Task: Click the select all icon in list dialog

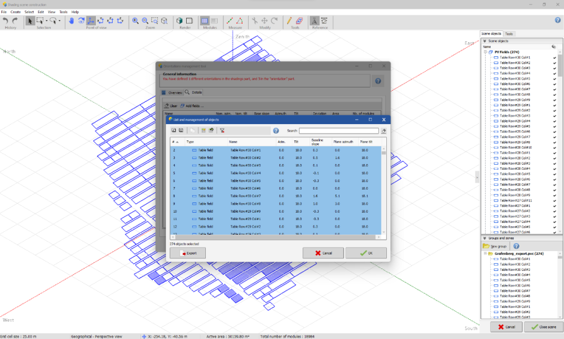Action: (x=174, y=130)
